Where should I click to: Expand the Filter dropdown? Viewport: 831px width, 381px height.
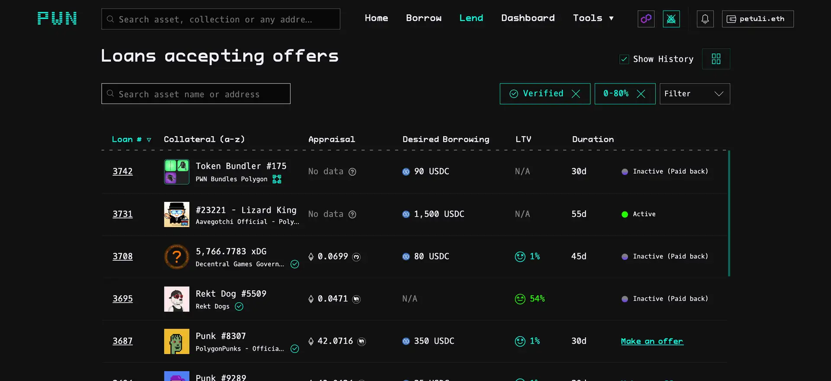click(x=694, y=94)
